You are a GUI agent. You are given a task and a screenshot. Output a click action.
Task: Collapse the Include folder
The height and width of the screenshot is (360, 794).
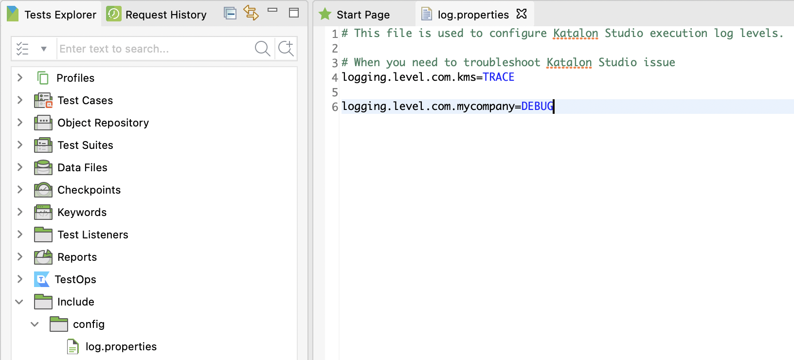pyautogui.click(x=19, y=302)
